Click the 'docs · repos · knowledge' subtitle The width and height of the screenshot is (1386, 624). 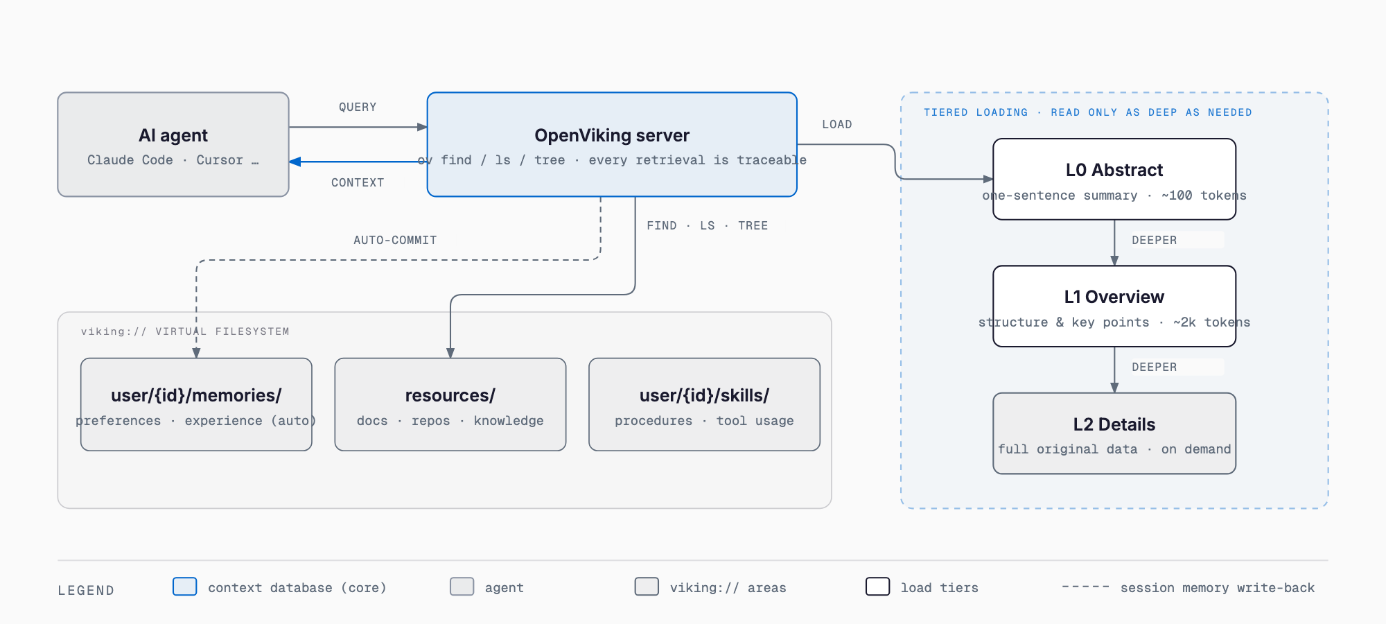(450, 421)
